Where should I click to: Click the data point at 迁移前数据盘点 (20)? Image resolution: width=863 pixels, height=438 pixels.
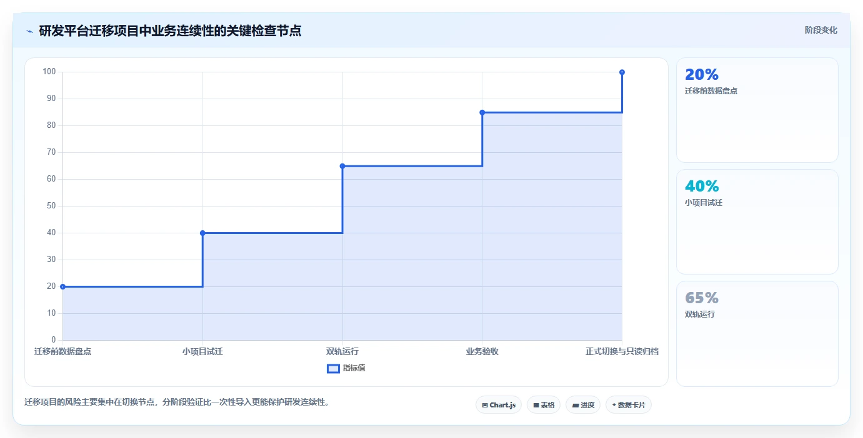pos(62,286)
